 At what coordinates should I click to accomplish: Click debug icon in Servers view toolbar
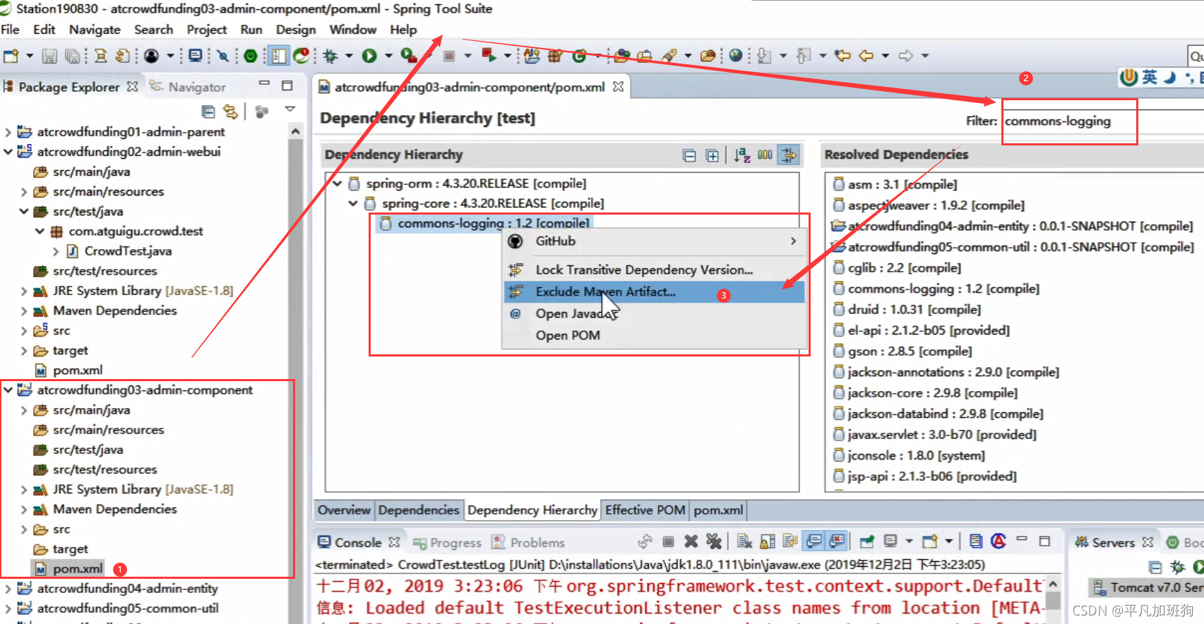click(1177, 567)
